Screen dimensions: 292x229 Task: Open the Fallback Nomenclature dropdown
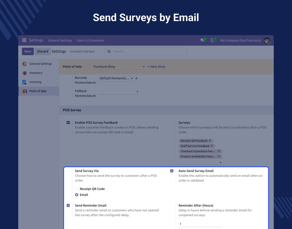point(119,92)
